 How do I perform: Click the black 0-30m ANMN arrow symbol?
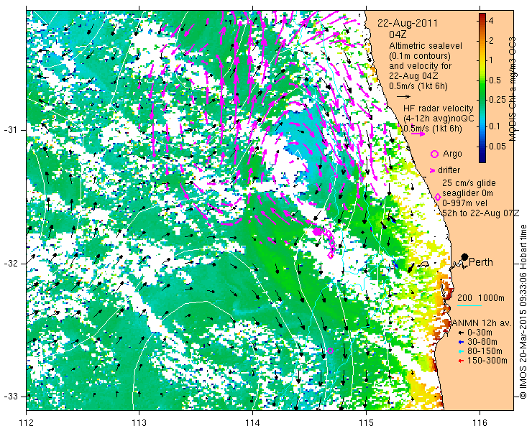coord(461,333)
